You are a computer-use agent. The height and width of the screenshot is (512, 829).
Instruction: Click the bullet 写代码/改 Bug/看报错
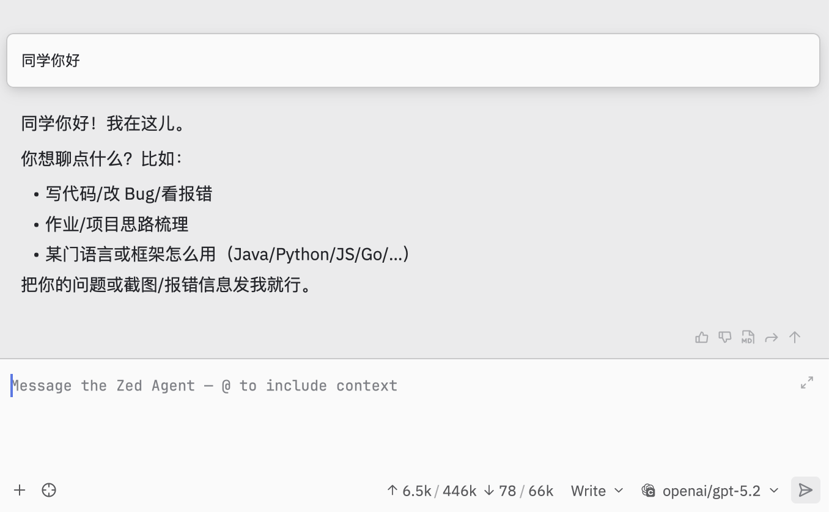click(x=128, y=194)
